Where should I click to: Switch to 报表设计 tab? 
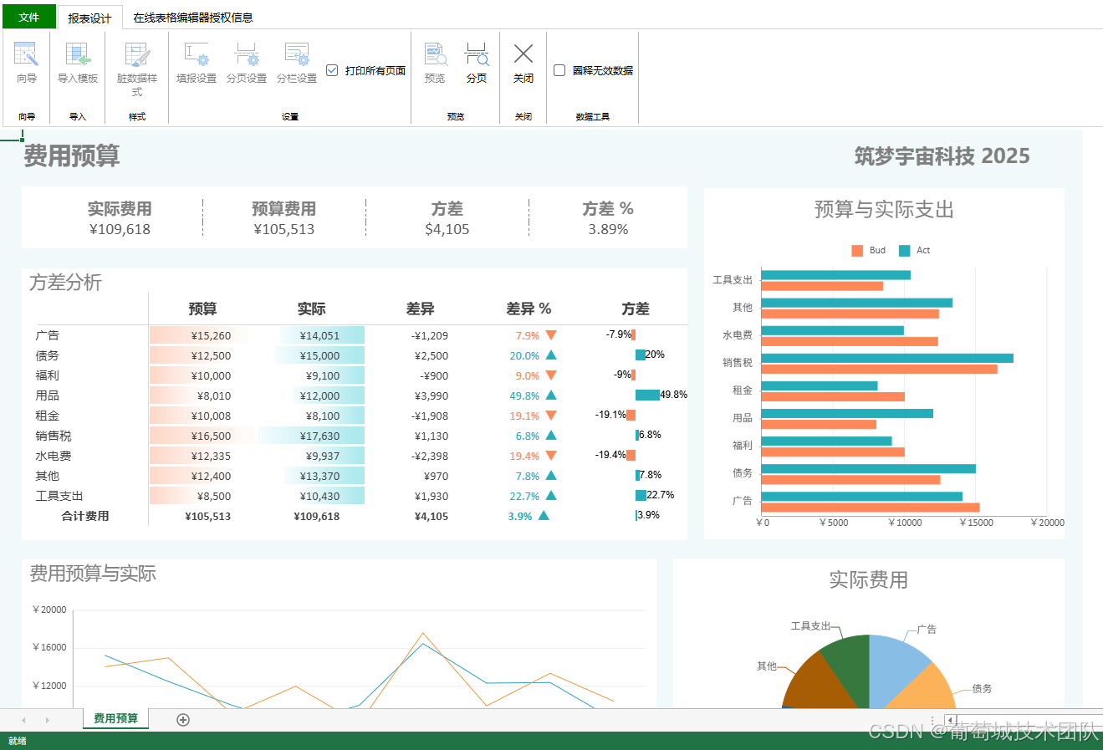tap(89, 18)
